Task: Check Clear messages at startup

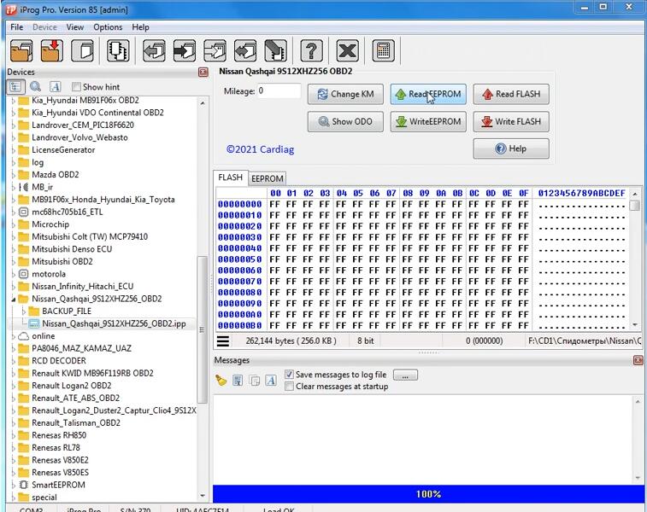Action: coord(289,387)
